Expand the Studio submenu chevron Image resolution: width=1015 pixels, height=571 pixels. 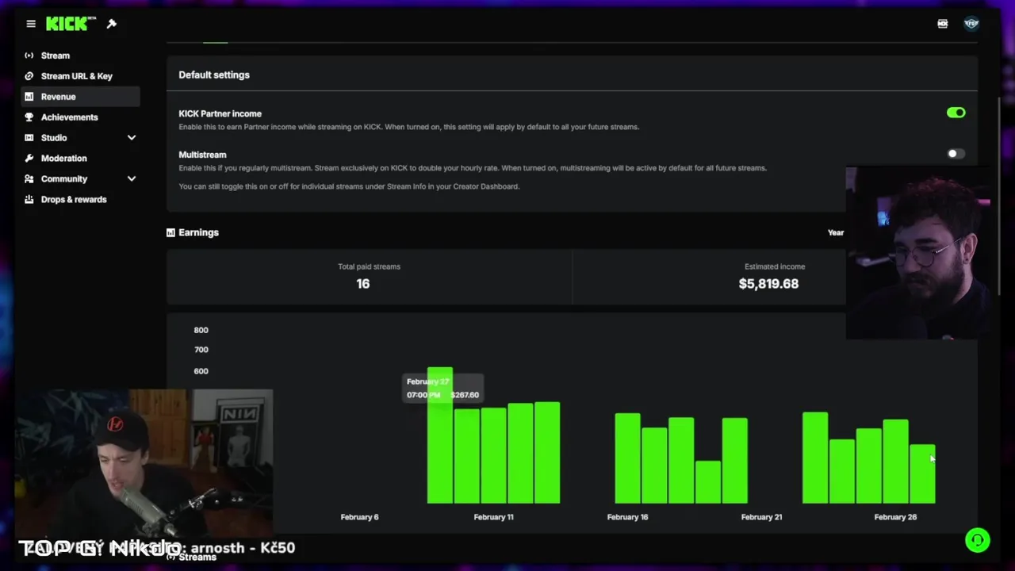(x=132, y=138)
